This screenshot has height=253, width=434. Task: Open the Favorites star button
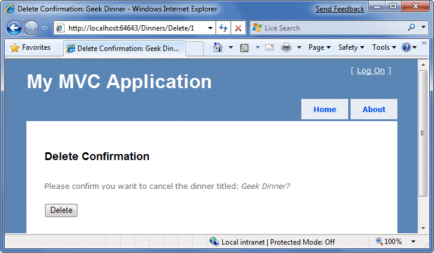[x=31, y=47]
